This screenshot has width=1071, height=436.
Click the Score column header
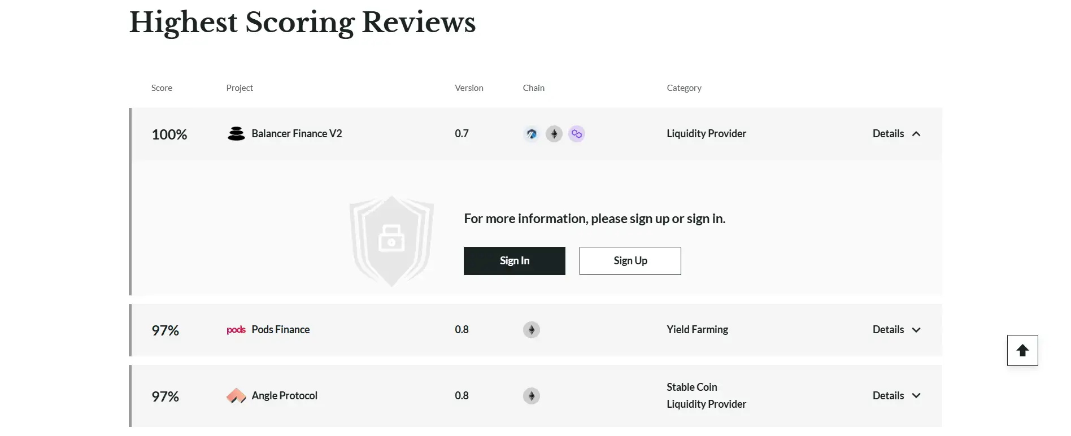coord(162,88)
